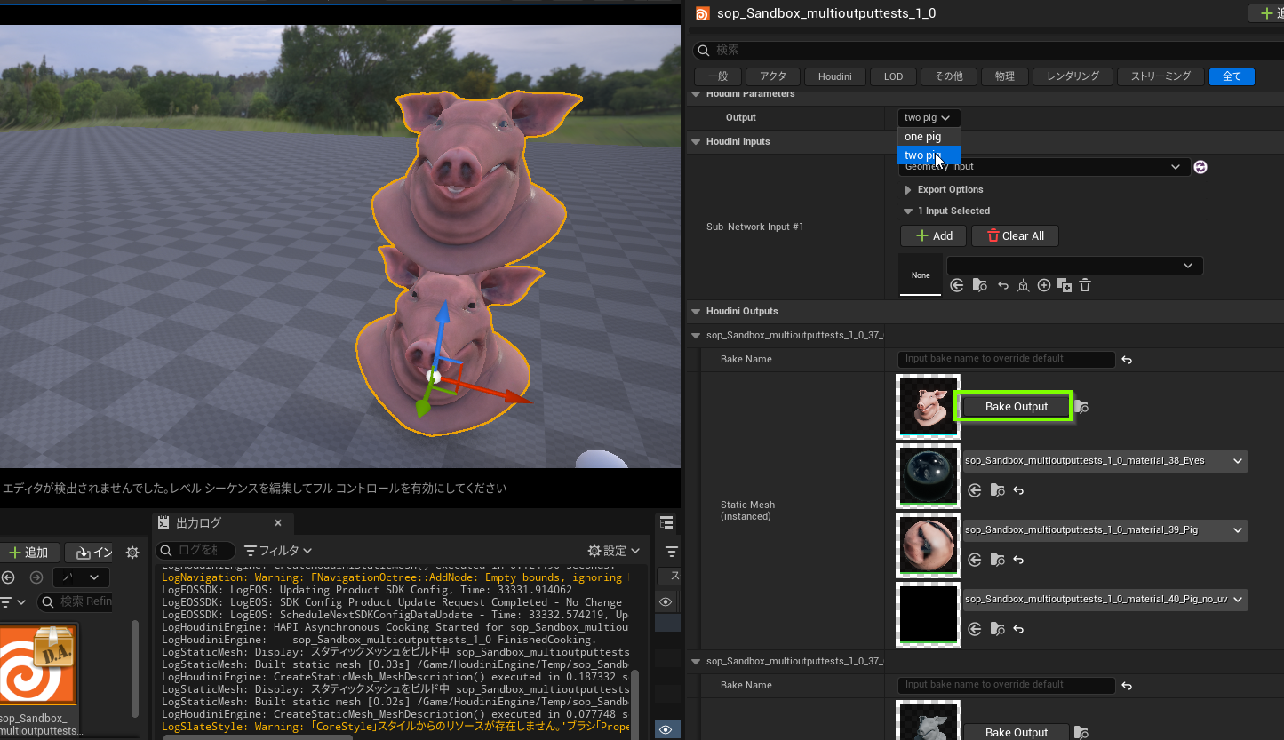
Task: Click the recook icon beside Geometry Input dropdown
Action: tap(1200, 167)
